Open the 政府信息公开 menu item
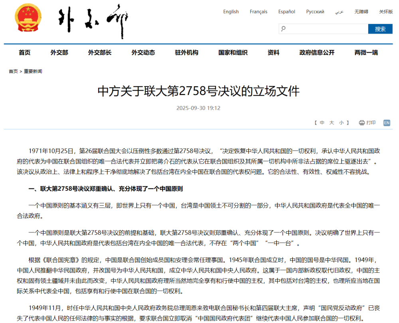Screen dimensions: 399x323 tap(316, 52)
